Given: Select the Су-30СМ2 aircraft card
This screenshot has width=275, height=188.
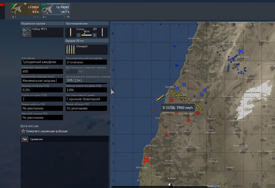Looking at the screenshot, I should [56, 9].
